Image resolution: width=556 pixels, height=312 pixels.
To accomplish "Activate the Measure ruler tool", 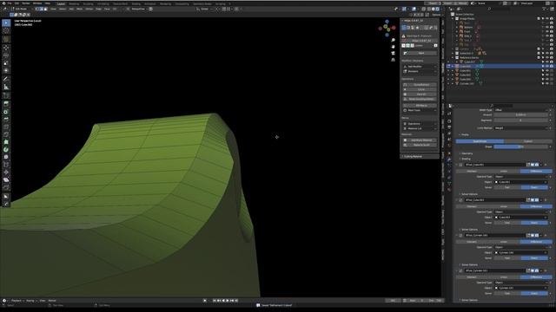I will (6, 87).
